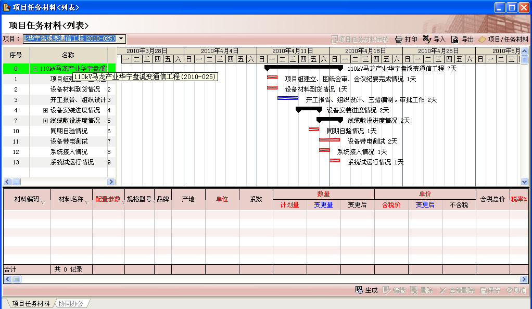Open the 项目 selection dropdown arrow

click(121, 38)
